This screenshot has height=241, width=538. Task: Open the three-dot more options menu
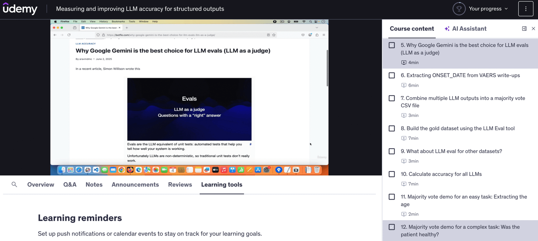[526, 9]
